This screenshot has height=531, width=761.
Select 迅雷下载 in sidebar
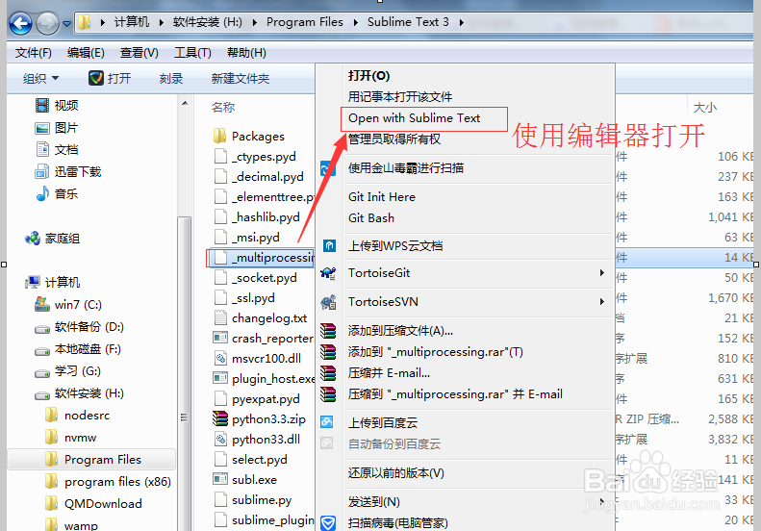click(68, 171)
